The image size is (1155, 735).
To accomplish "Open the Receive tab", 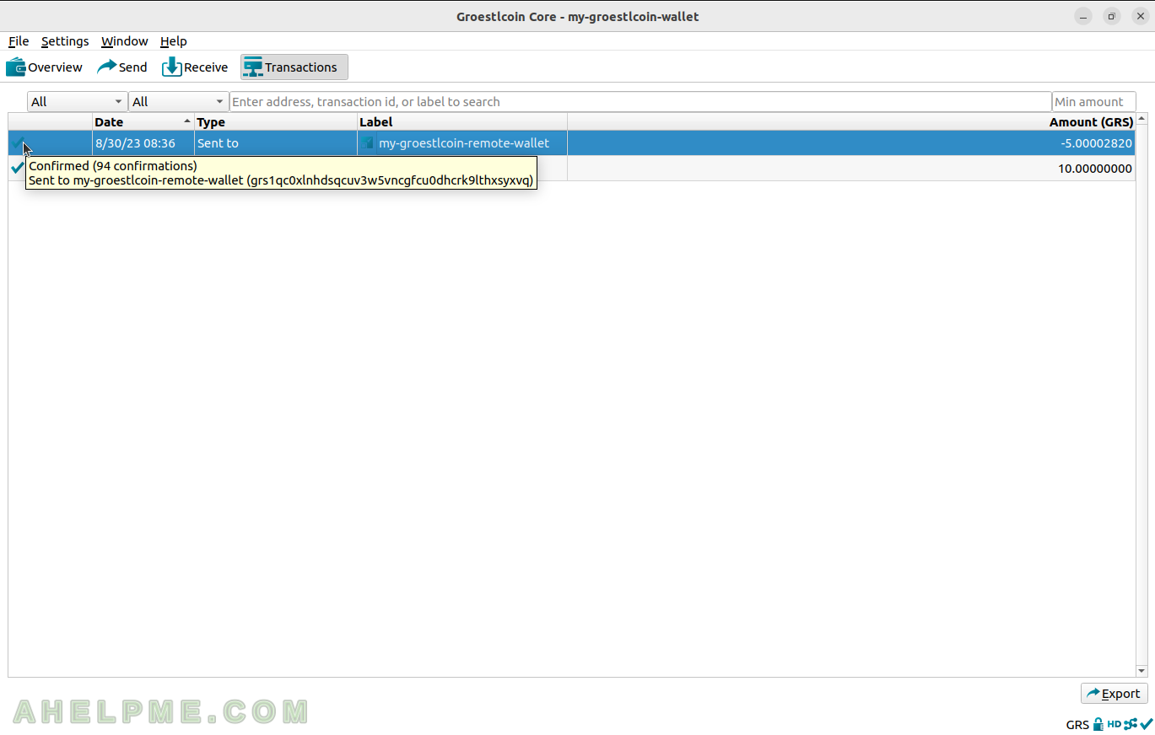I will tap(195, 67).
